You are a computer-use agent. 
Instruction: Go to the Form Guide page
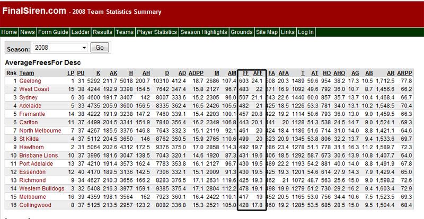click(54, 32)
